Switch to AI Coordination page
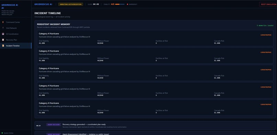 click(x=16, y=34)
